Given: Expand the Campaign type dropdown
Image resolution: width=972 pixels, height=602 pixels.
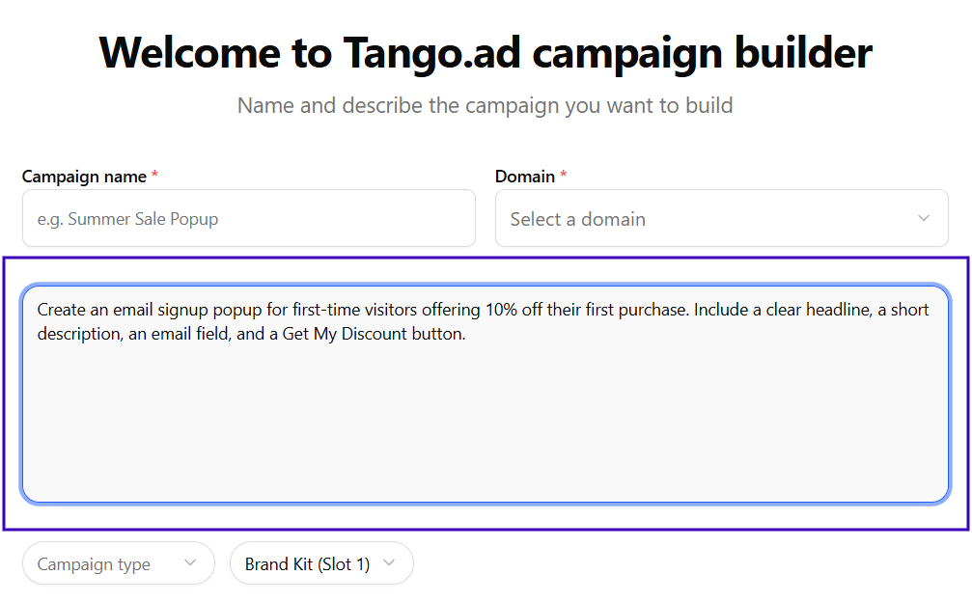Looking at the screenshot, I should click(119, 563).
